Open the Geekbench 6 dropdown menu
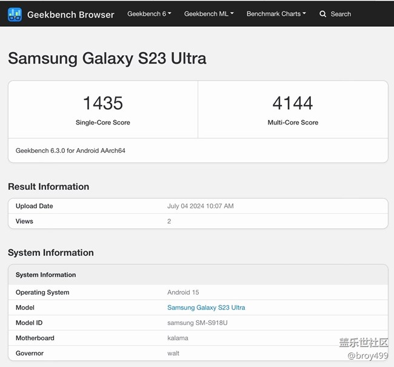The width and height of the screenshot is (394, 367). [x=149, y=13]
